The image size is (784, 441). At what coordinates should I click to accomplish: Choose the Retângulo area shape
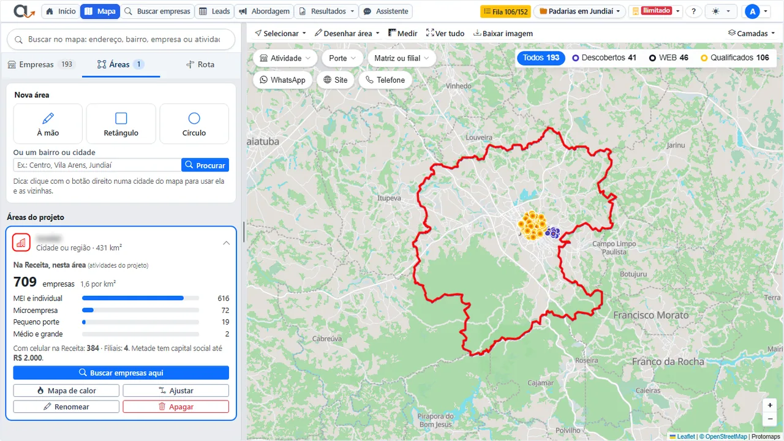tap(121, 124)
